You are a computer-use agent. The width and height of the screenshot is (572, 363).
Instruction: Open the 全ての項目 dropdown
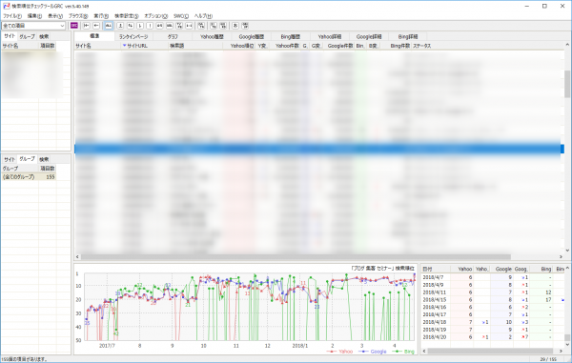(x=33, y=26)
